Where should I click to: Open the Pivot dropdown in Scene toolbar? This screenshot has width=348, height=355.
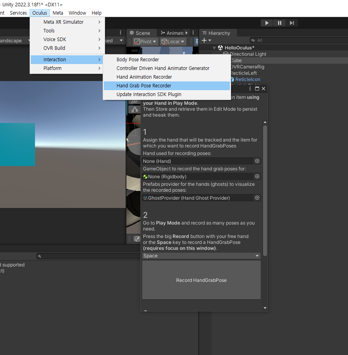click(145, 42)
